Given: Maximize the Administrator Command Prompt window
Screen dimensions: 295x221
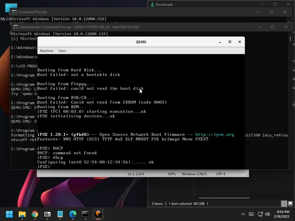Looking at the screenshot, I should [x=273, y=27].
